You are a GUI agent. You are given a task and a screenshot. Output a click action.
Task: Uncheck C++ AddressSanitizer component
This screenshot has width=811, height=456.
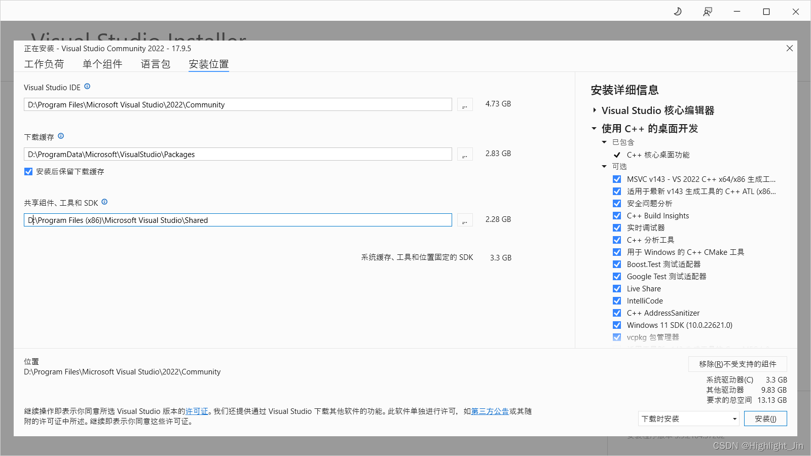point(617,313)
